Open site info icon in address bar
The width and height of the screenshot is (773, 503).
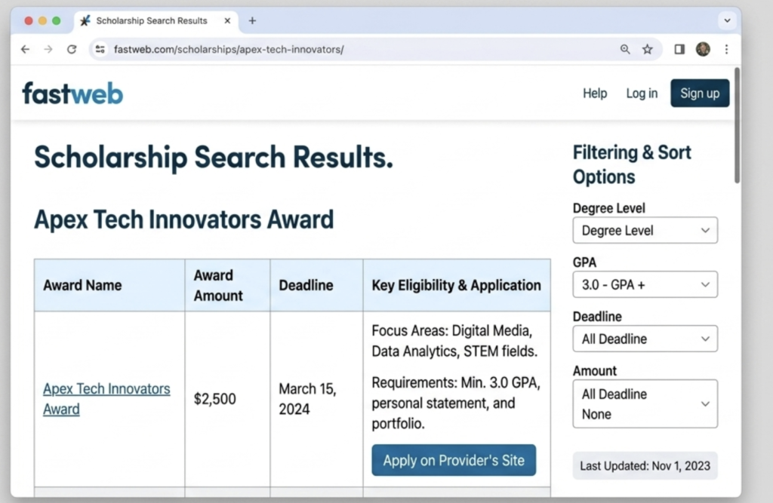pyautogui.click(x=100, y=49)
